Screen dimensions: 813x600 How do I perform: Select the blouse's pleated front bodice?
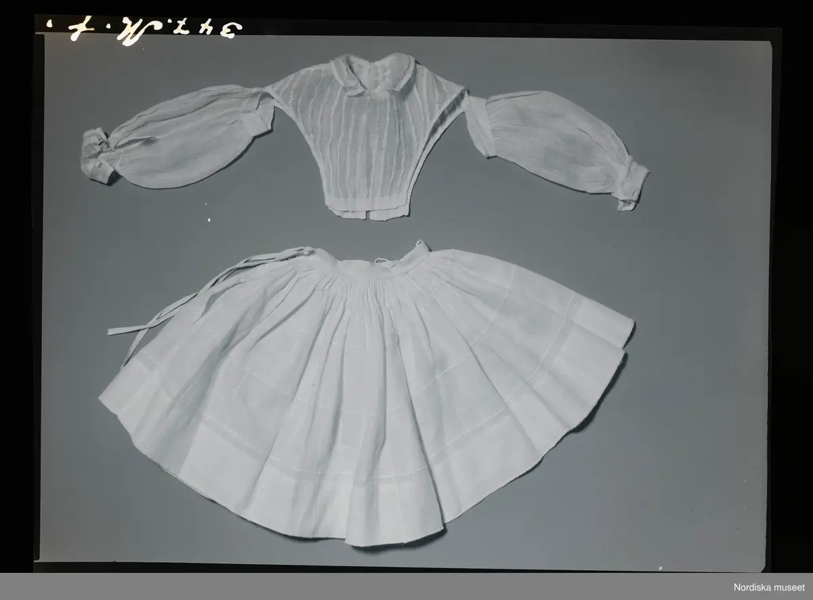pos(366,142)
